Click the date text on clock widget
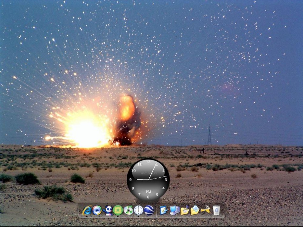 tap(148, 173)
